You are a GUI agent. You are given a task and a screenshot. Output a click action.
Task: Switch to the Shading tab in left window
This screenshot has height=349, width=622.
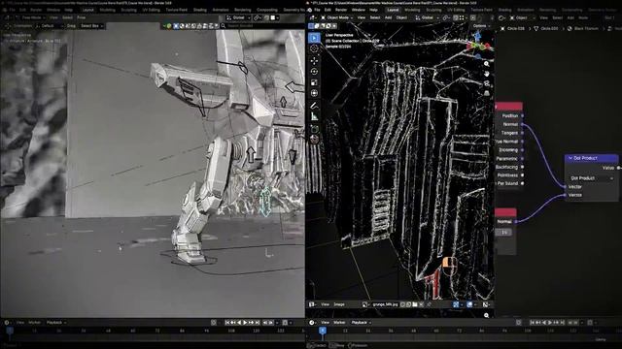click(200, 10)
